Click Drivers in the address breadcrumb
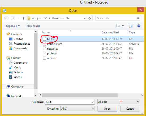Viewport: 146px width, 116px height. click(56, 18)
